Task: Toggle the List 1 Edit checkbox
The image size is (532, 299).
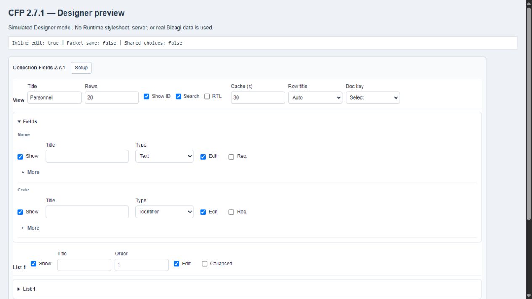Action: [x=177, y=264]
